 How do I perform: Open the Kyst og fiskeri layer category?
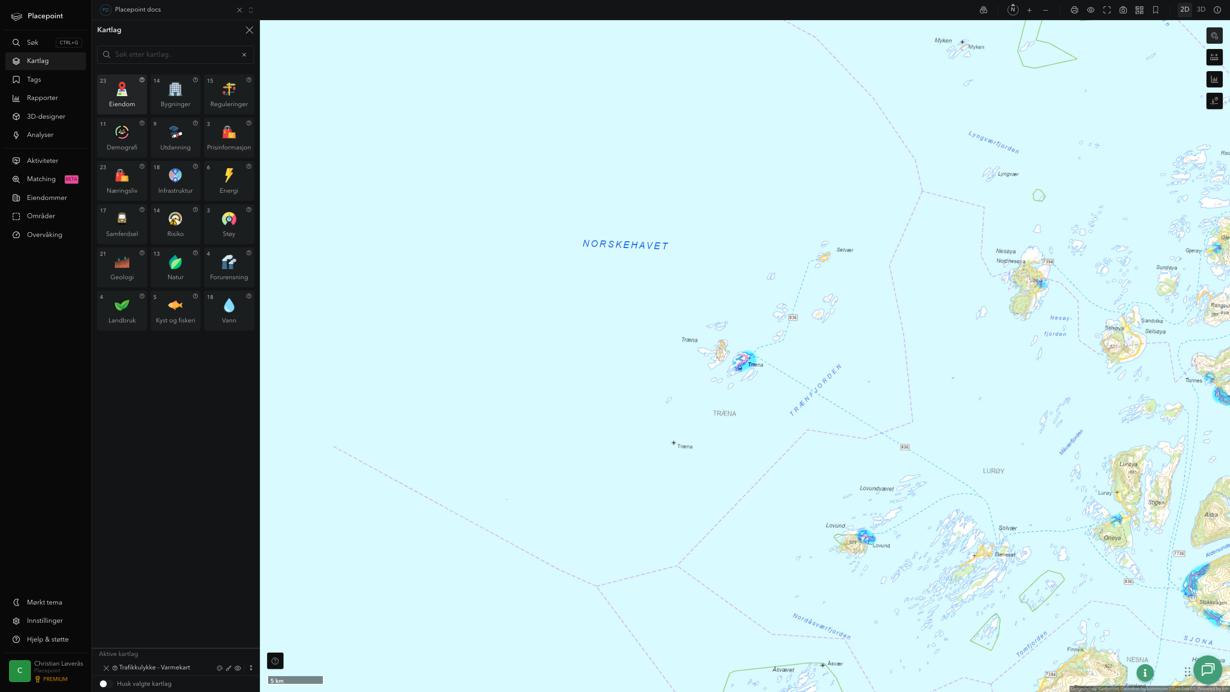point(175,310)
